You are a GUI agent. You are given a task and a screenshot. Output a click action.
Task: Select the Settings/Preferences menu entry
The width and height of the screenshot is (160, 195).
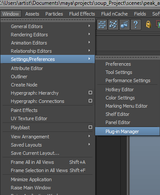click(48, 59)
